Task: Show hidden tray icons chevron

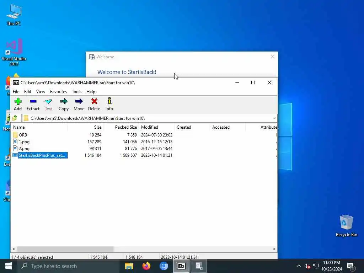Action: coord(299,266)
